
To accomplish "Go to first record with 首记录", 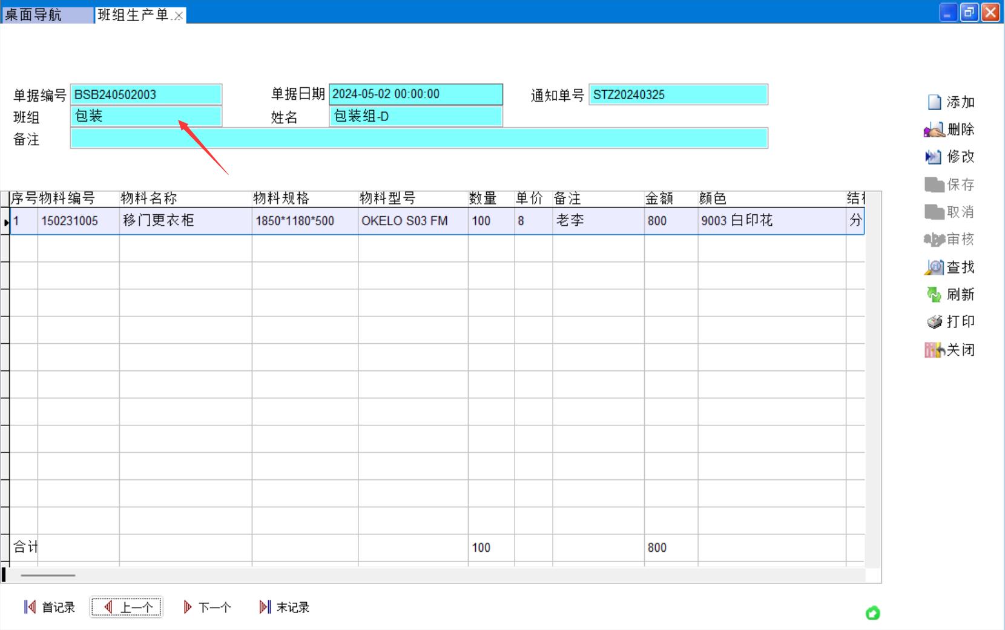I will click(x=50, y=607).
